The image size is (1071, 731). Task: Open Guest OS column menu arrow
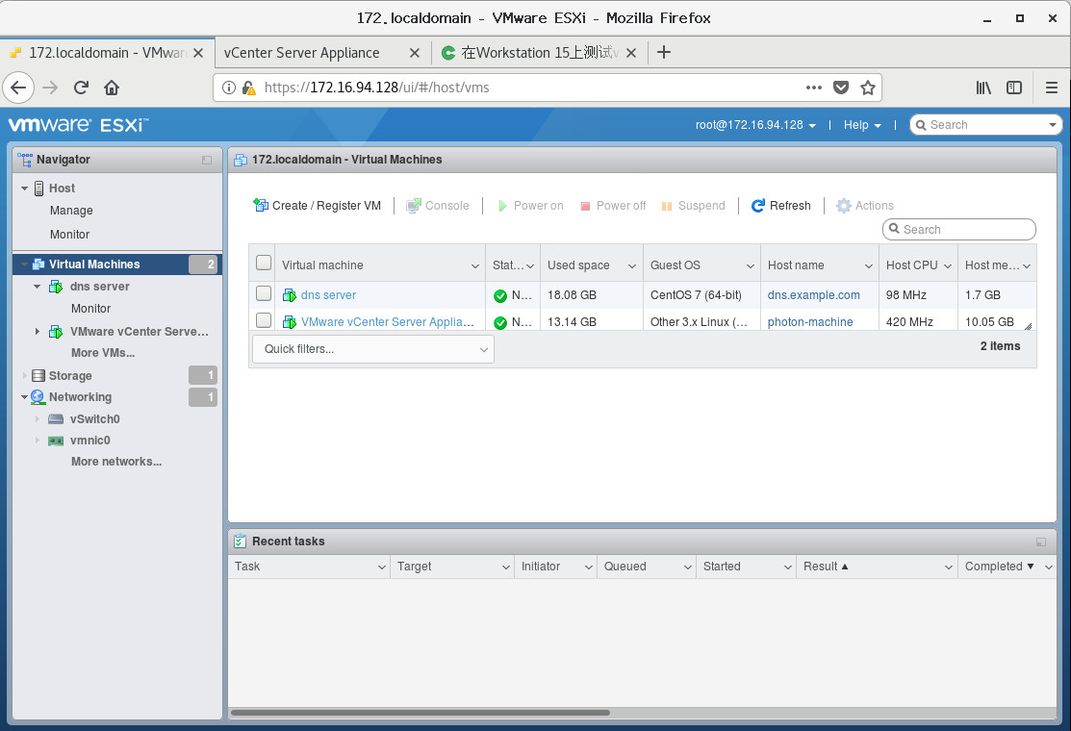(750, 266)
